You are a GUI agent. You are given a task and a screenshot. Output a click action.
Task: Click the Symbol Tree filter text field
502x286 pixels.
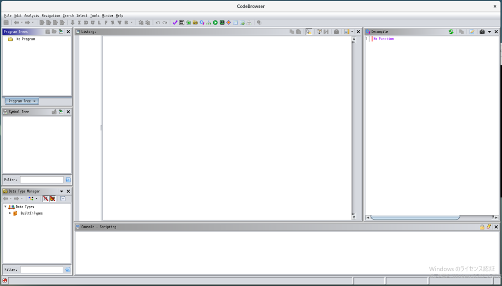(42, 180)
